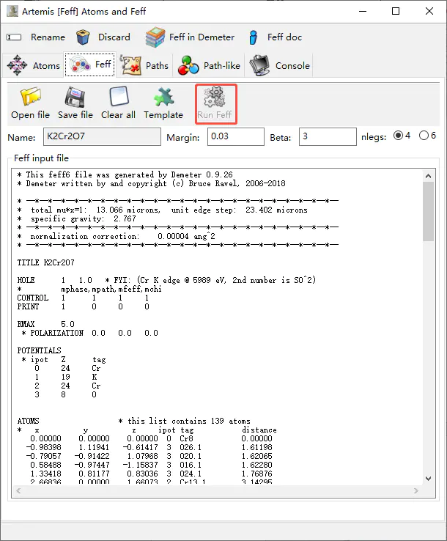The width and height of the screenshot is (447, 541).
Task: Click the potential row tagged O
Action: [x=65, y=394]
